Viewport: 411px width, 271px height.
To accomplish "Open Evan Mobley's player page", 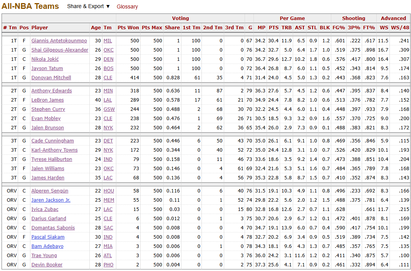I will pos(46,118).
